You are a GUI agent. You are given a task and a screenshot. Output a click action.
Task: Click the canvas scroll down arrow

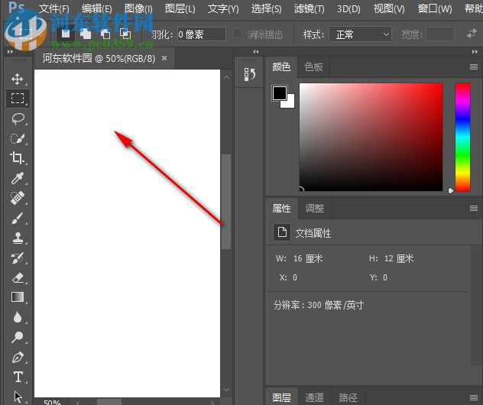click(x=227, y=390)
